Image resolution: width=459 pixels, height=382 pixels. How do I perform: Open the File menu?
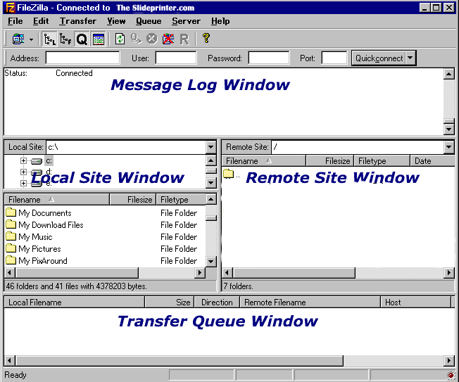tap(15, 21)
